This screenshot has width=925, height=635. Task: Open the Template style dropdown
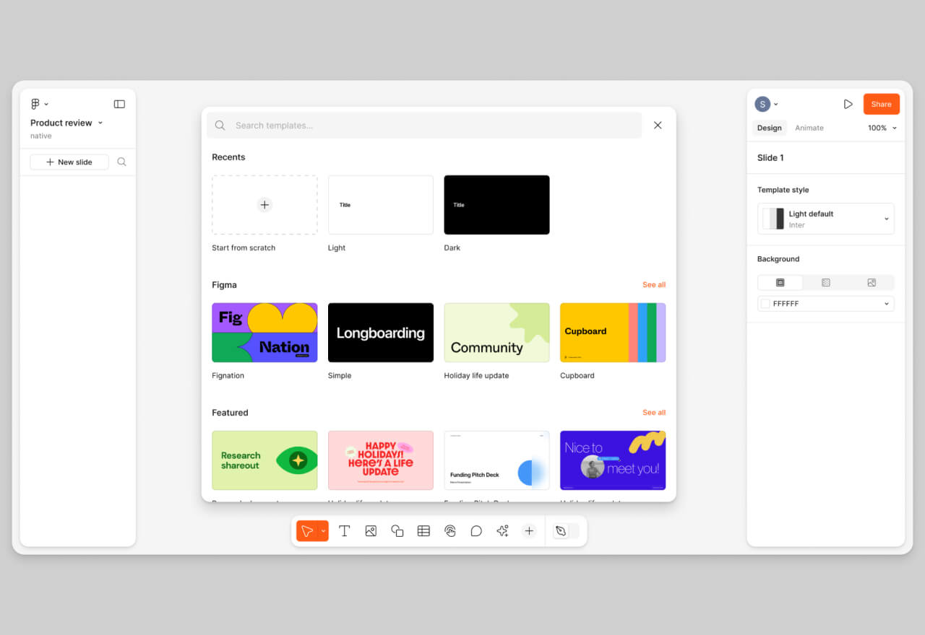point(825,219)
